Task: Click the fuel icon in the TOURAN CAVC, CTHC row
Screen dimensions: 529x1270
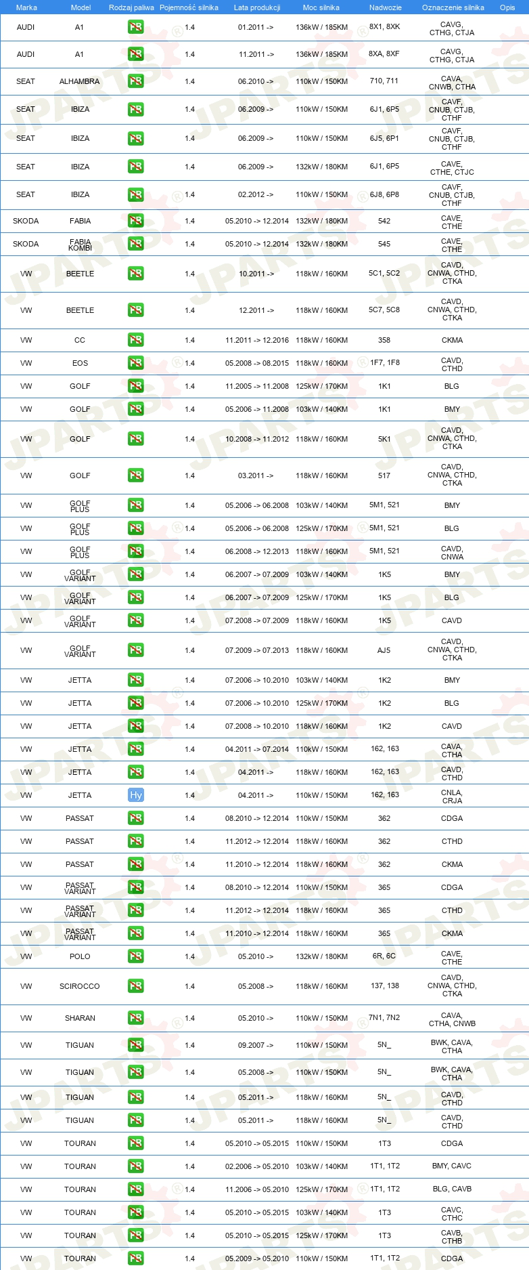Action: click(136, 1212)
